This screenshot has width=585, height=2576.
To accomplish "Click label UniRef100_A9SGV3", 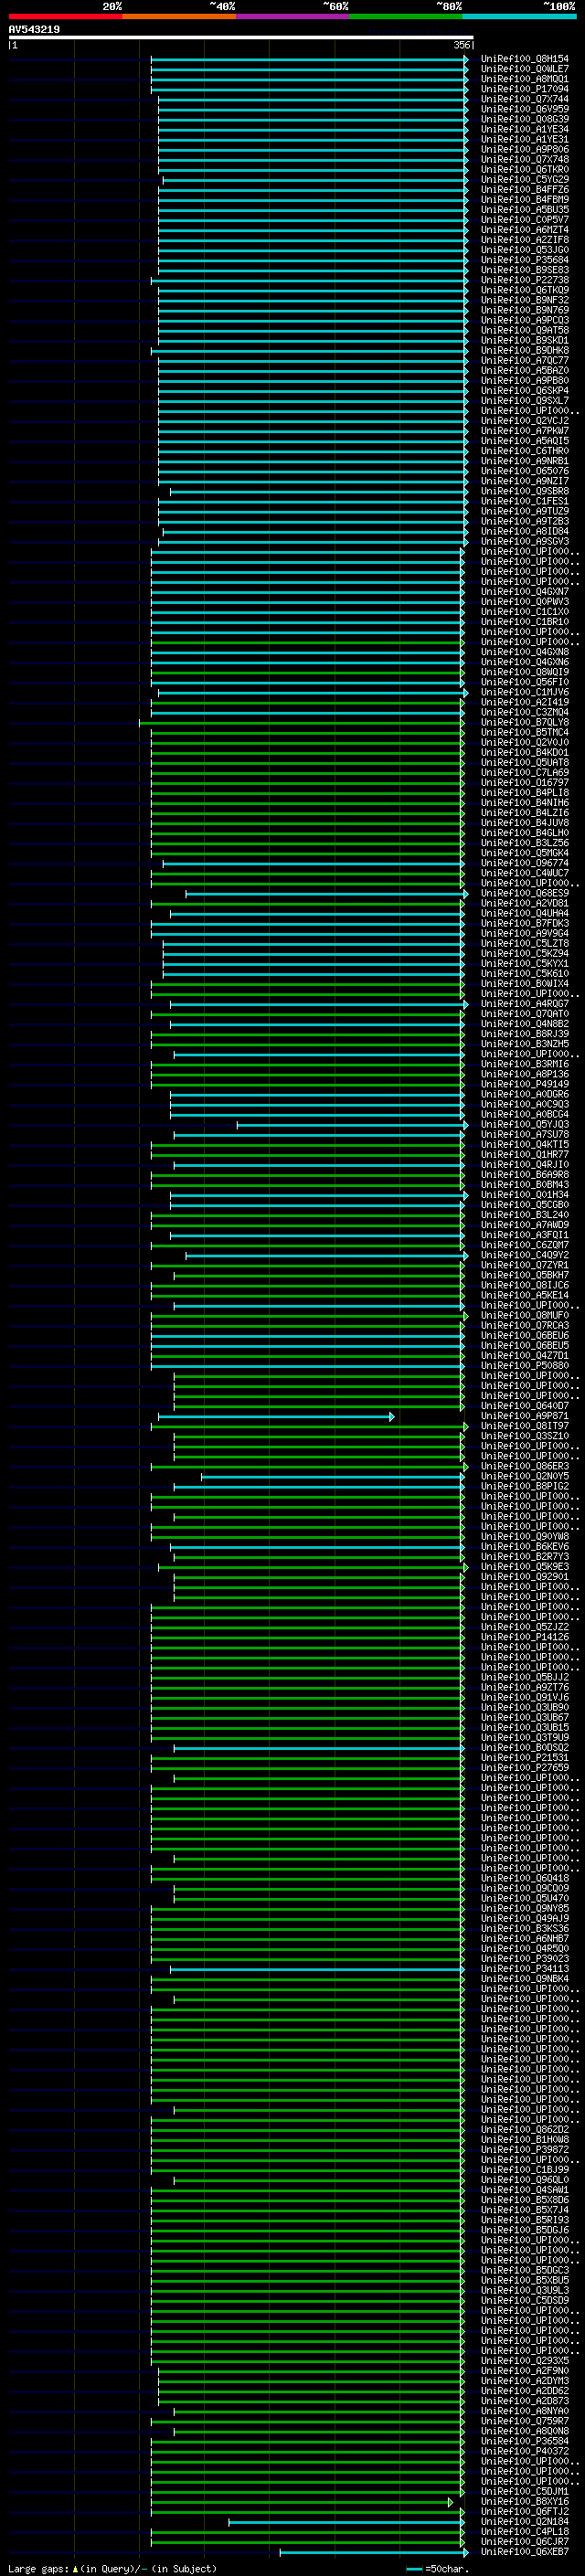I will click(524, 542).
